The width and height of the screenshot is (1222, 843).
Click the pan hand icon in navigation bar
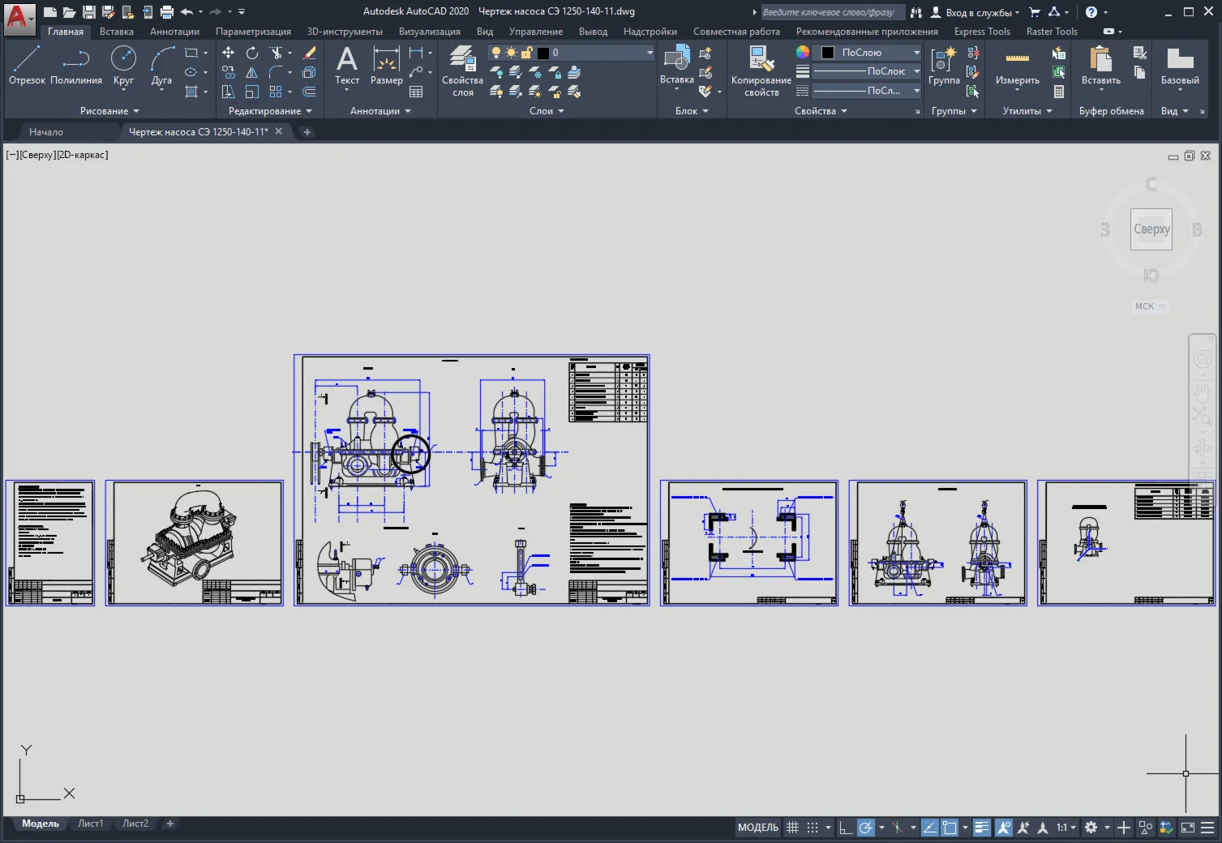1202,393
